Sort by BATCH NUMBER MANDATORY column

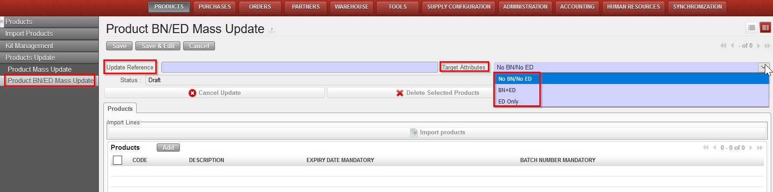coord(558,160)
